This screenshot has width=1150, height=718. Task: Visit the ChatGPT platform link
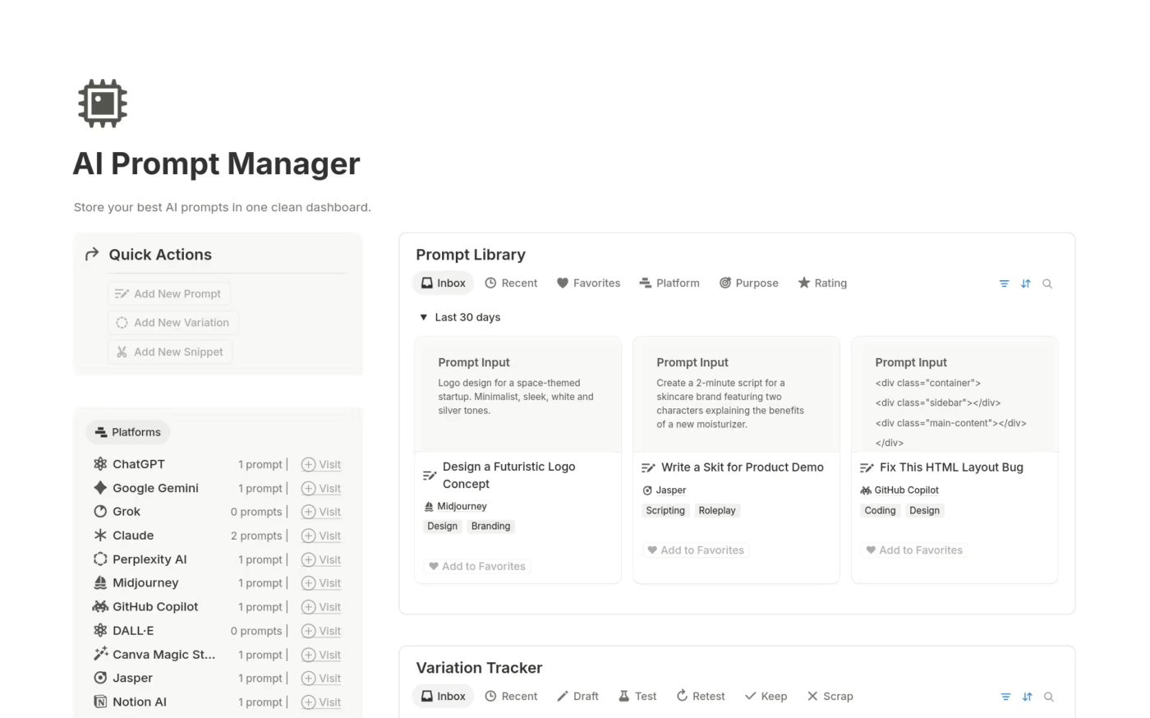tap(321, 465)
